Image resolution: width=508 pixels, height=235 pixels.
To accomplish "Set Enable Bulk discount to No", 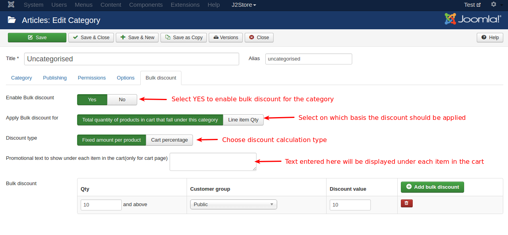I will 122,100.
